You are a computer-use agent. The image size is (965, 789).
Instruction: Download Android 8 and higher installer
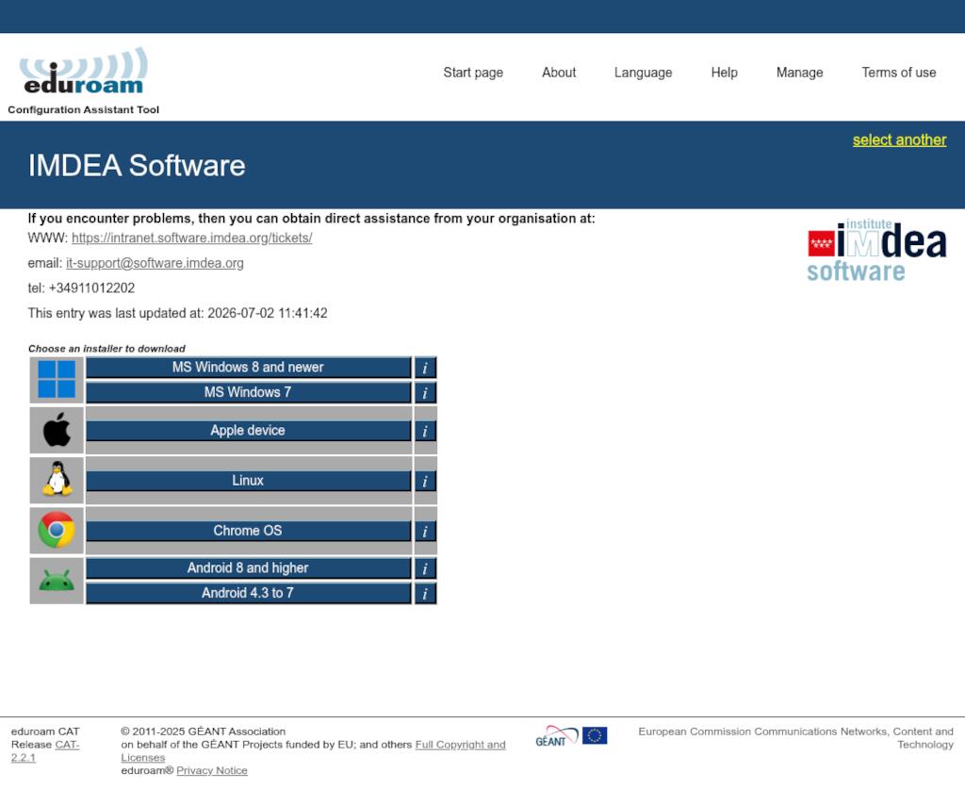tap(248, 568)
